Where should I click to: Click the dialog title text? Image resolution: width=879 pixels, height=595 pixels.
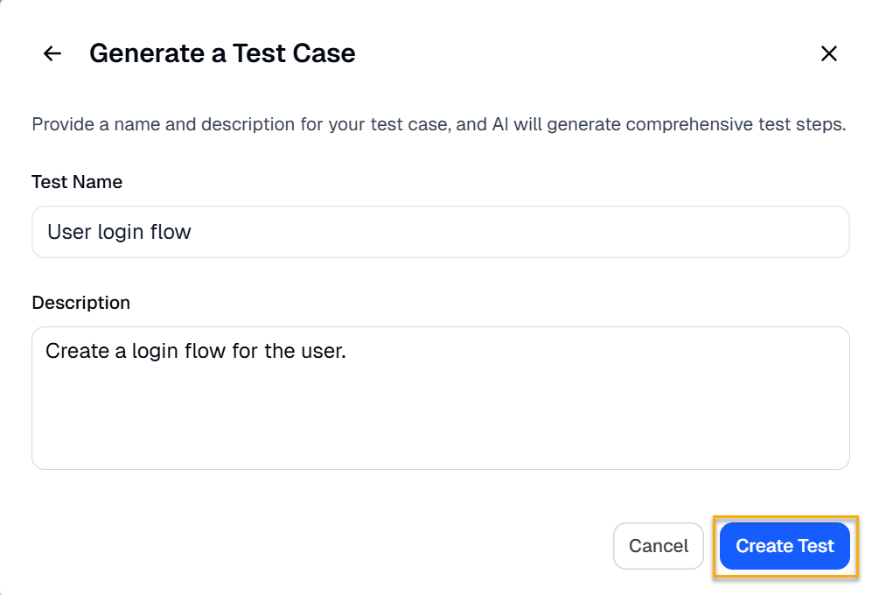tap(221, 53)
